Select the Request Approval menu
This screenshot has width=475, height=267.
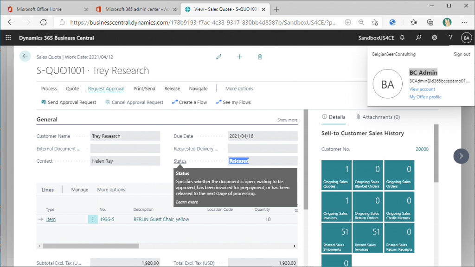pos(106,89)
